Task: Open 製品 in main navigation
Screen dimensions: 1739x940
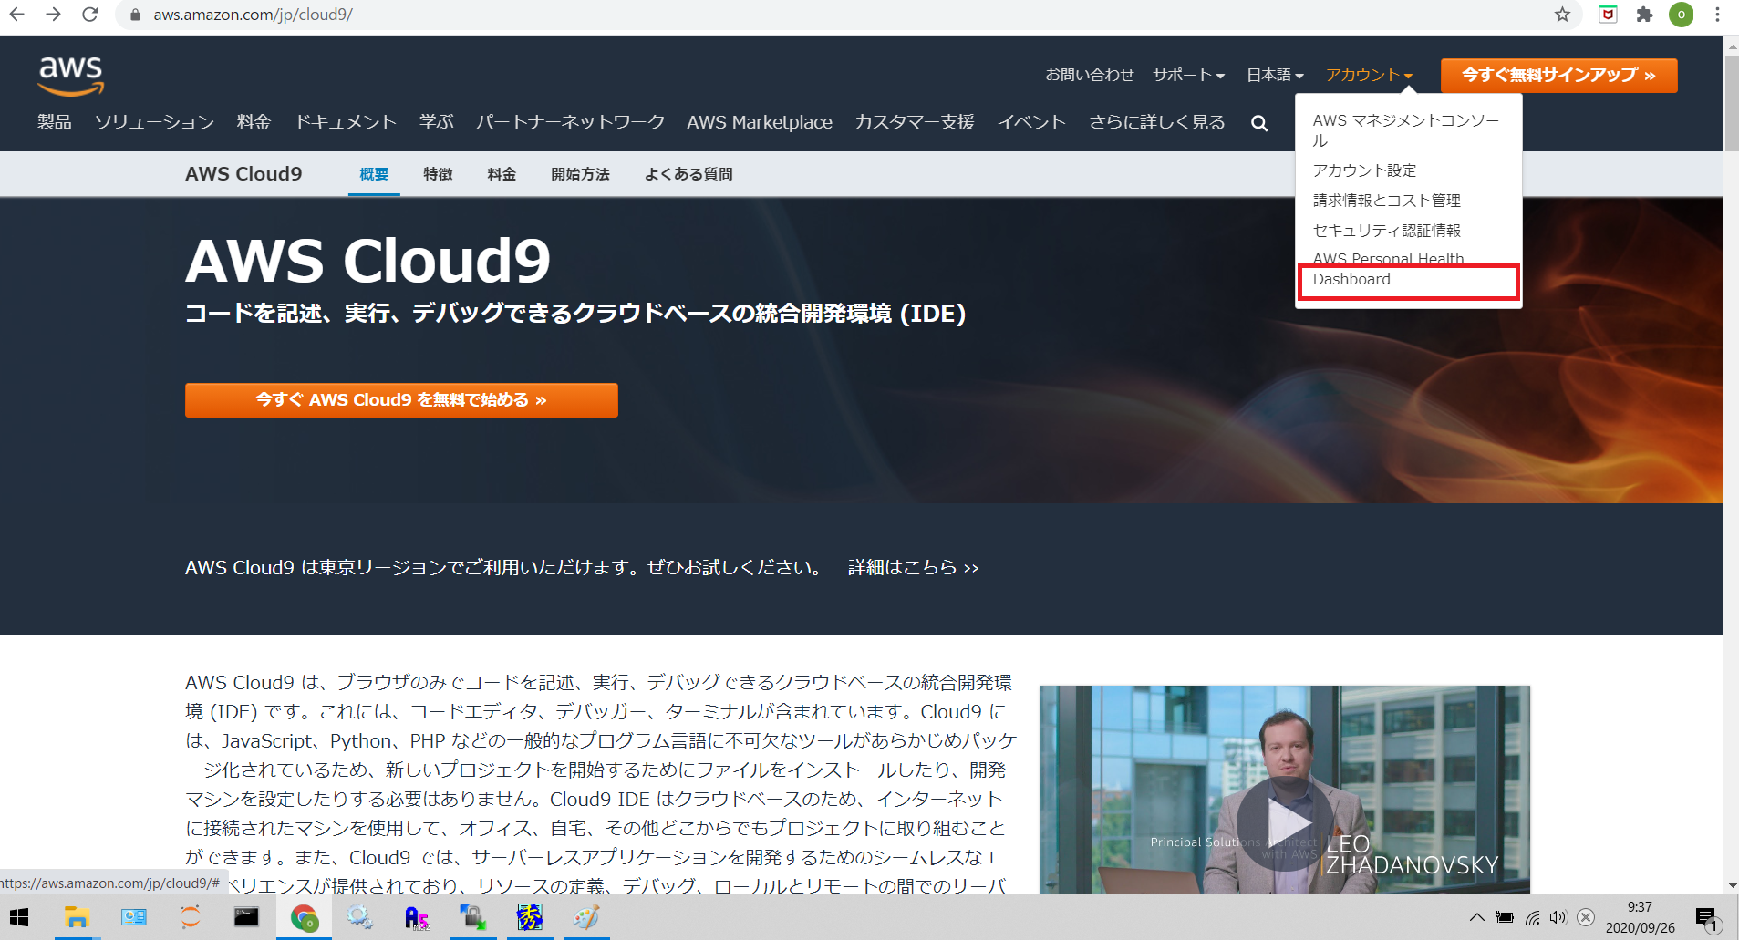Action: (x=54, y=122)
